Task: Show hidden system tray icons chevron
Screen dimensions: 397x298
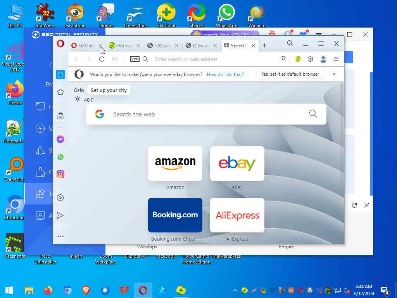Action: coord(235,290)
